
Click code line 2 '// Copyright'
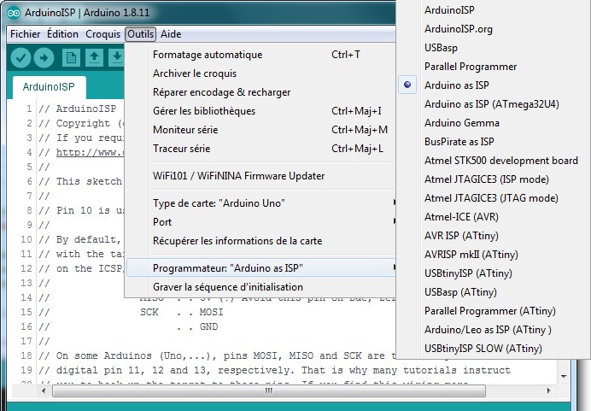[81, 124]
